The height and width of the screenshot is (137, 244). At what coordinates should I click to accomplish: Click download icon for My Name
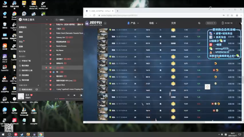click(x=54, y=51)
